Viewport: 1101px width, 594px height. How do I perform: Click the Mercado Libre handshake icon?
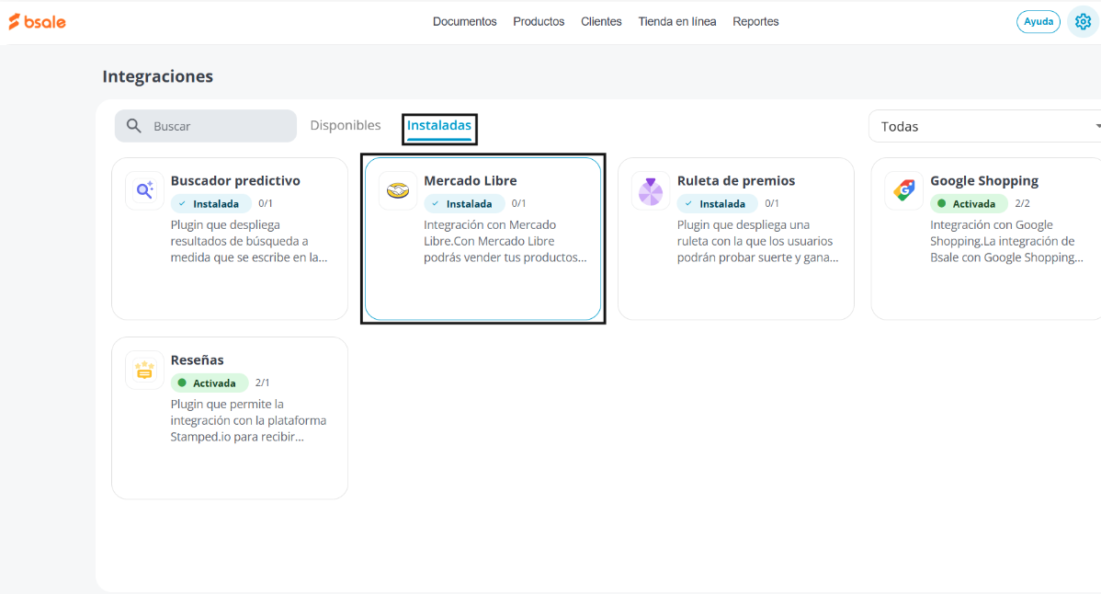(398, 190)
